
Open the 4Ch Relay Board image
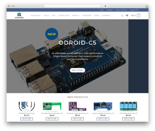tap(128, 106)
